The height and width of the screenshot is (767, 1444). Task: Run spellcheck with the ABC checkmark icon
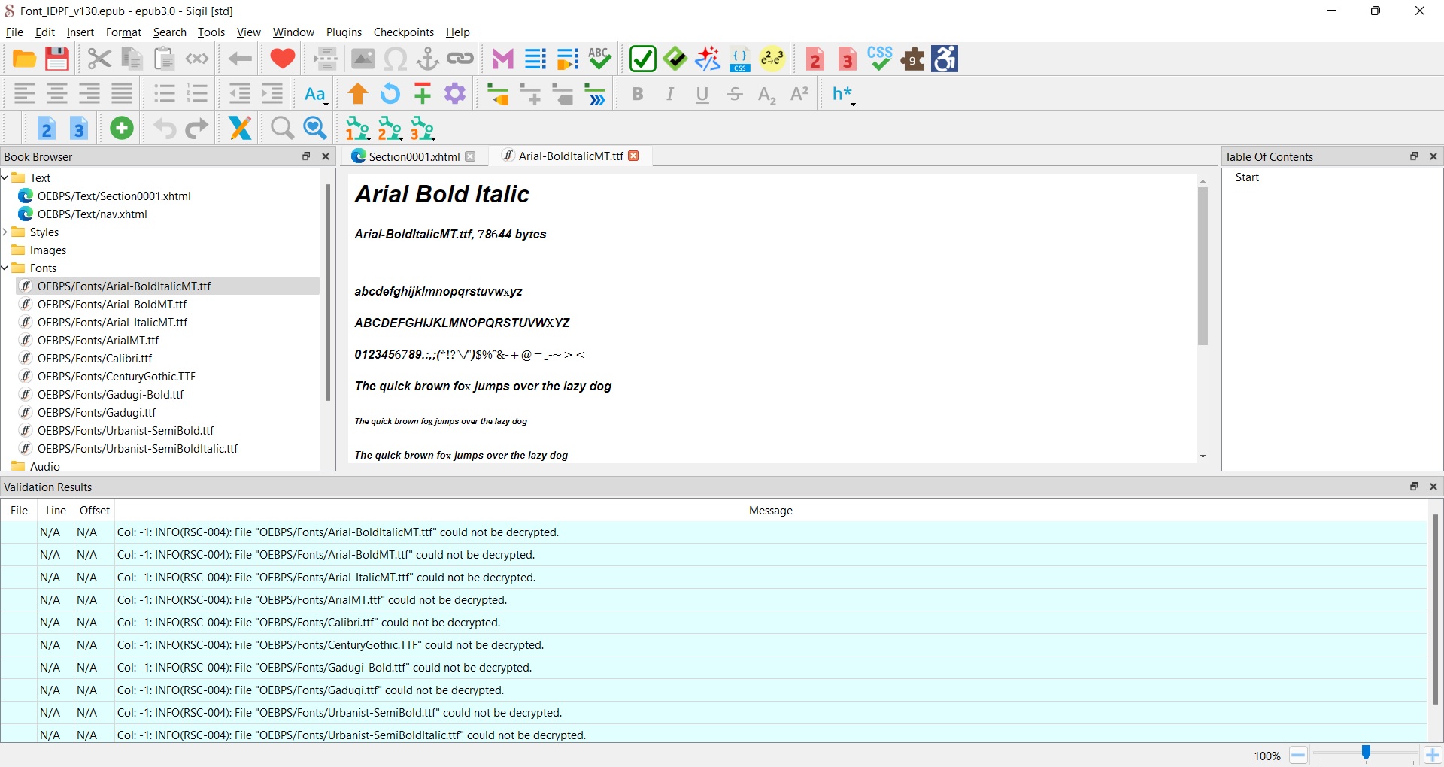pyautogui.click(x=599, y=59)
